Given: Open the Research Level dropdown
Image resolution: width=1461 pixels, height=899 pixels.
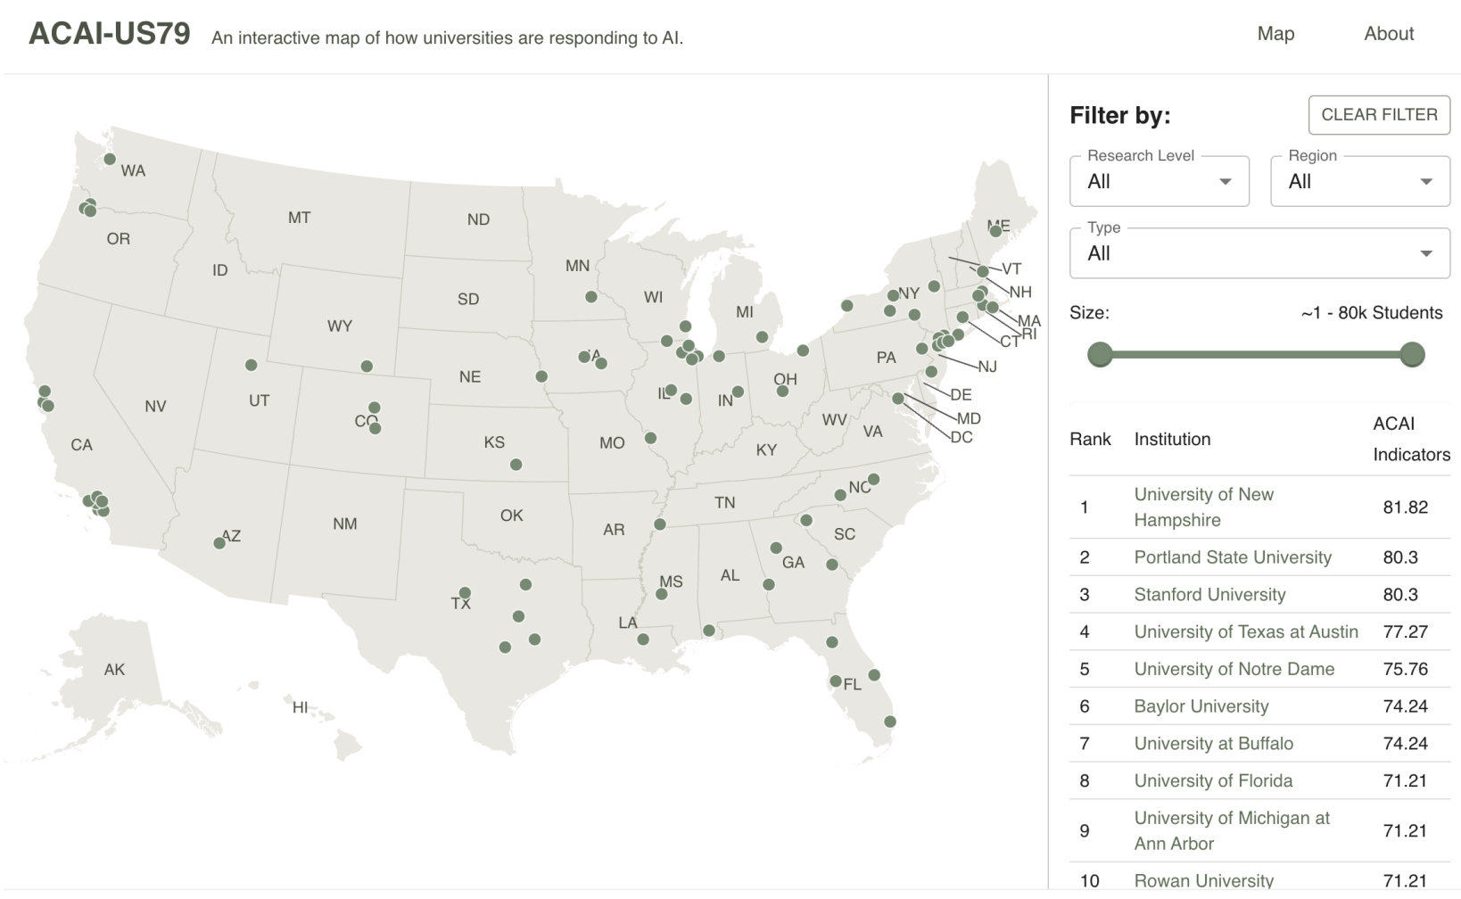Looking at the screenshot, I should pos(1159,181).
